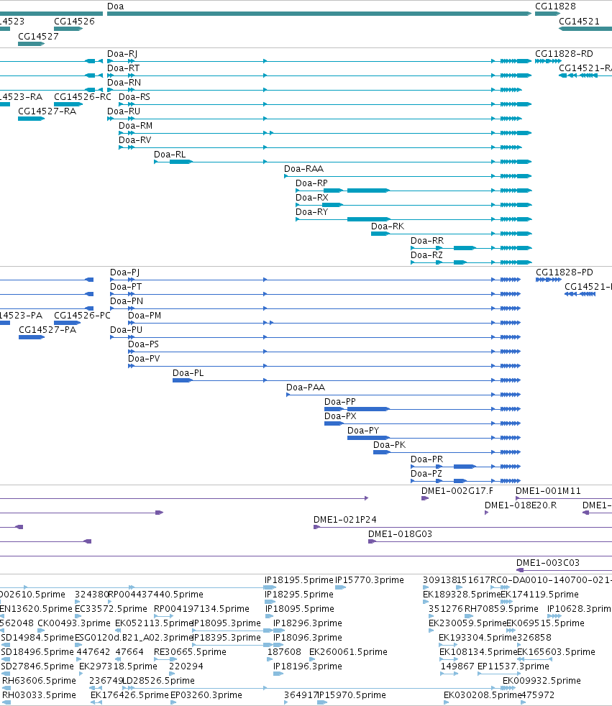This screenshot has width=612, height=706.
Task: Open the IP18195.5prime EST
Action: (x=299, y=580)
